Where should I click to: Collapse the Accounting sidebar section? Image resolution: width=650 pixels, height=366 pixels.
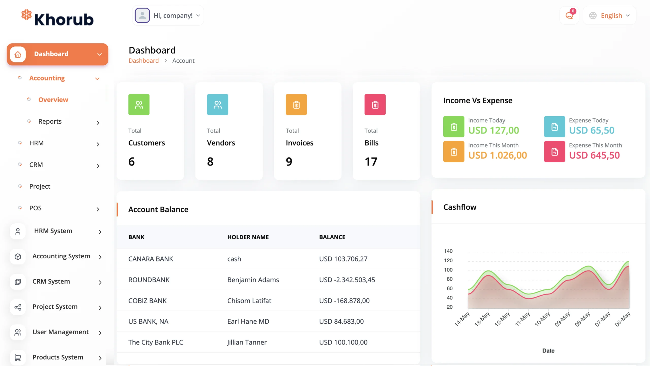(97, 78)
